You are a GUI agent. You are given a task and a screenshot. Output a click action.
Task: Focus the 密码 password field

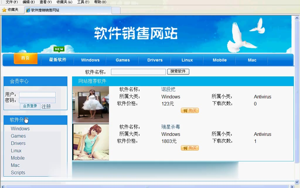click(37, 100)
